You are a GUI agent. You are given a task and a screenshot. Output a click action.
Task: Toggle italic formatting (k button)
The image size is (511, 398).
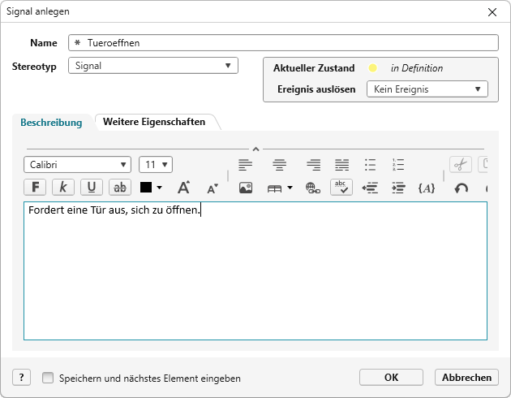click(63, 188)
